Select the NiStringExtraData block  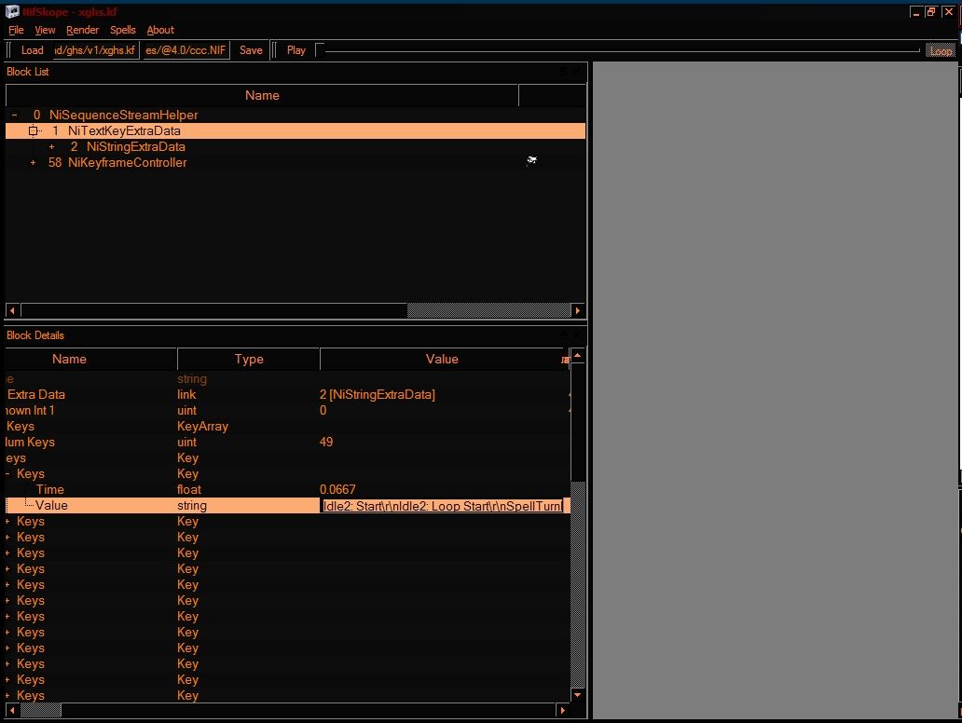[x=135, y=146]
